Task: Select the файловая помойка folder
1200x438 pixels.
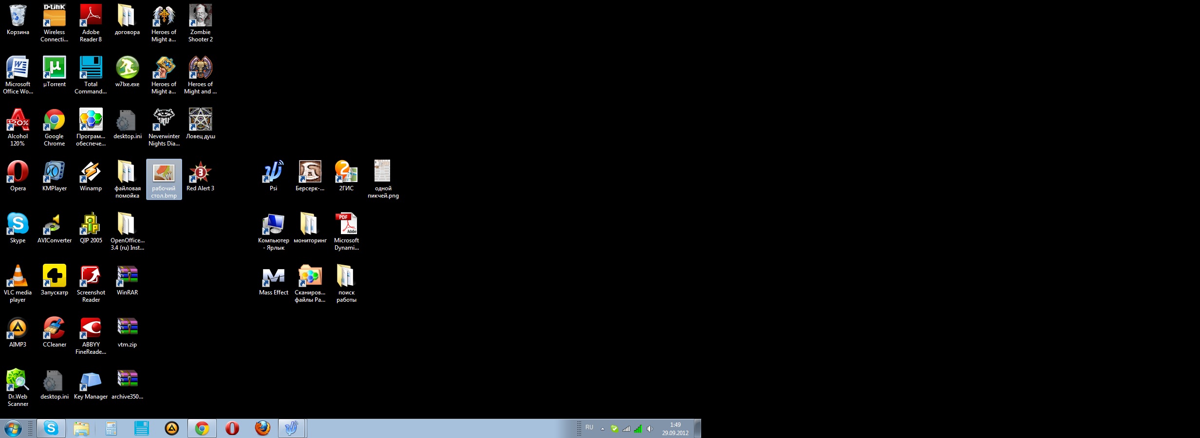Action: [x=127, y=179]
